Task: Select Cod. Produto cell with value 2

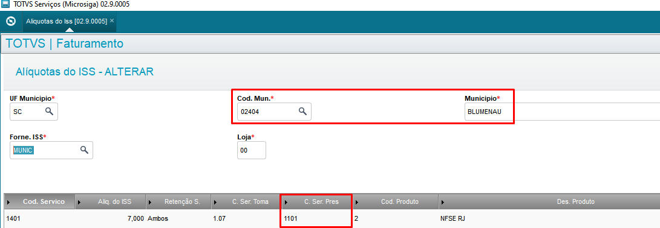Action: pyautogui.click(x=396, y=219)
